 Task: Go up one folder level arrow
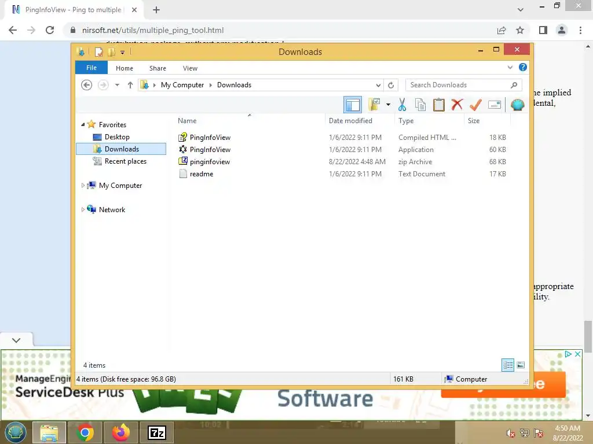tap(130, 85)
